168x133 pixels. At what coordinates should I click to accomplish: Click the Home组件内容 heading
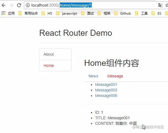pyautogui.click(x=112, y=63)
